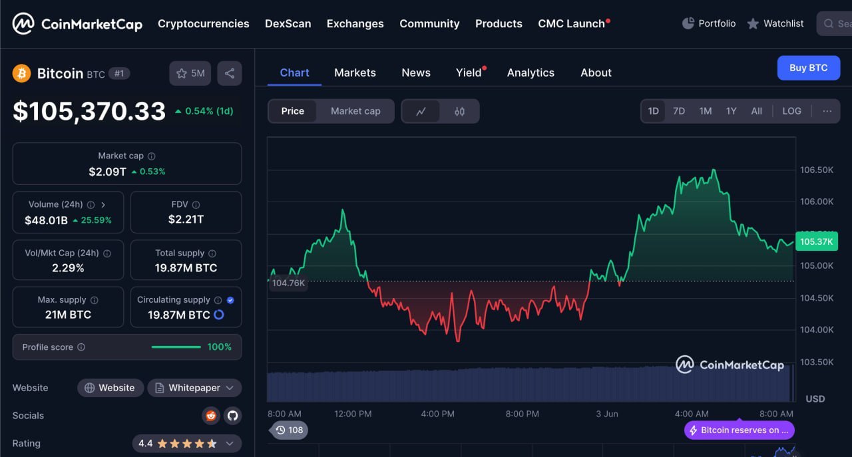Screen dimensions: 852x457
Task: Click the $105,370.33 price text
Action: tap(89, 111)
